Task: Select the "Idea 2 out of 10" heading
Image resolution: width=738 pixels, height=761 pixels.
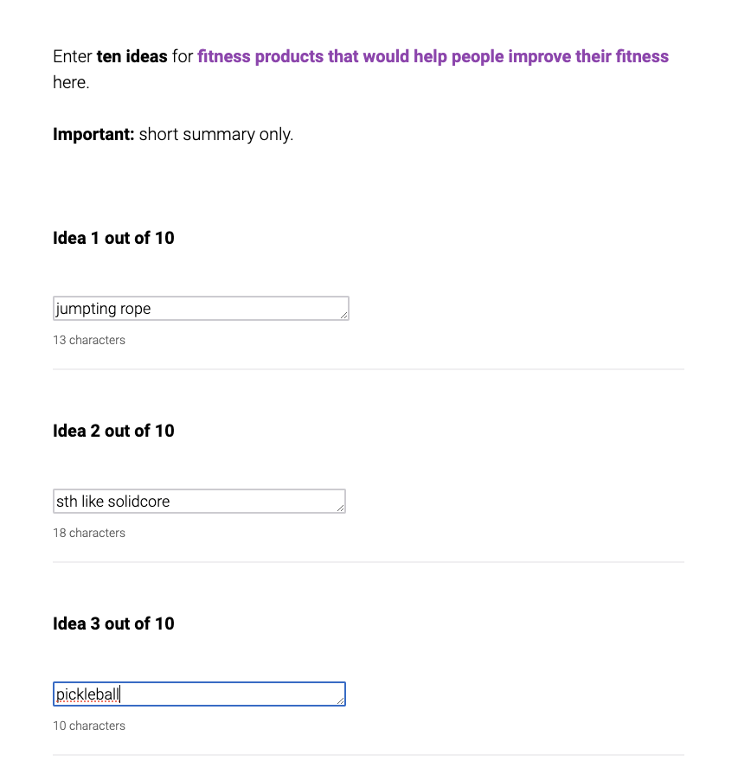Action: click(x=113, y=431)
